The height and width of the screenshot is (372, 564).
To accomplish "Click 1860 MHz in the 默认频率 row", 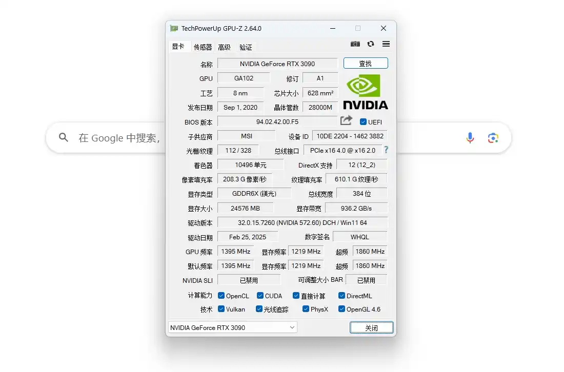I will pos(370,265).
